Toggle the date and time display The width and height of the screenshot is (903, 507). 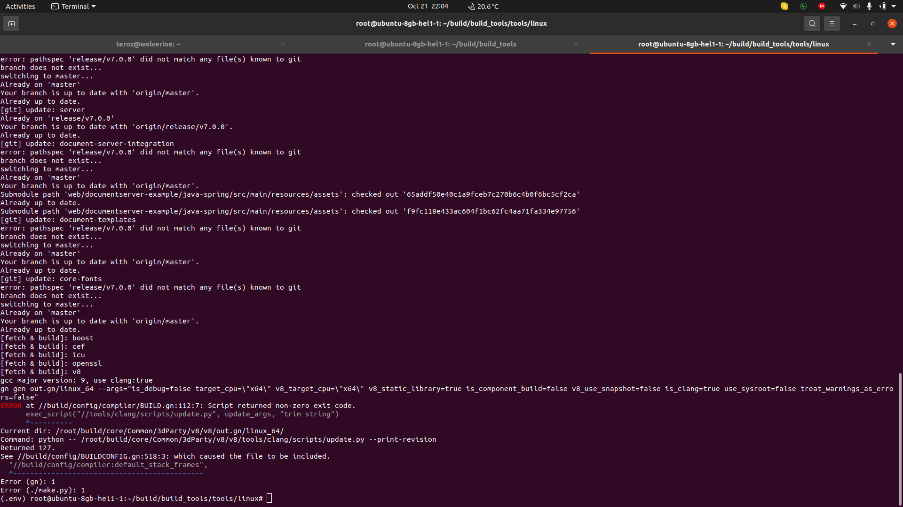(428, 6)
